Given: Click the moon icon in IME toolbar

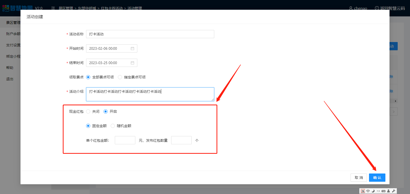Looking at the screenshot, I should [x=373, y=191].
